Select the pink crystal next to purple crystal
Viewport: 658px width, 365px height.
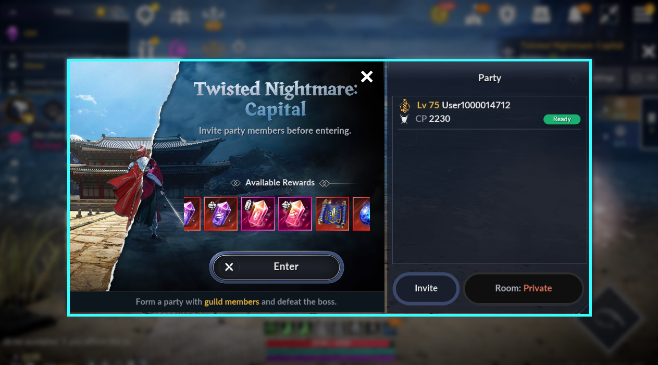tap(258, 213)
